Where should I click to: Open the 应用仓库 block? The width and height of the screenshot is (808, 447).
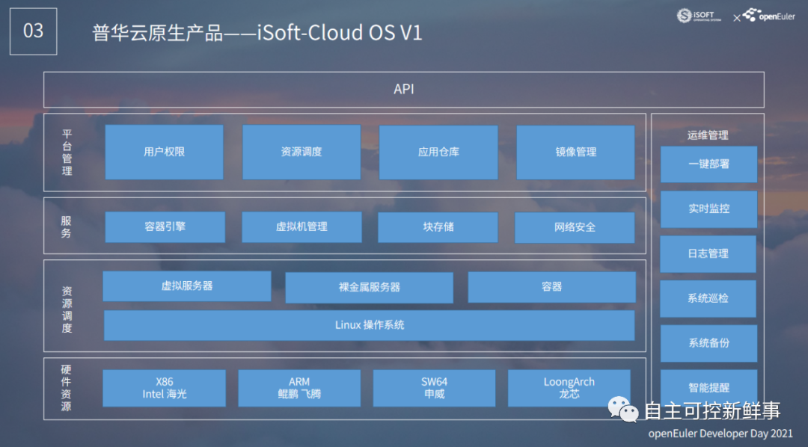click(438, 152)
